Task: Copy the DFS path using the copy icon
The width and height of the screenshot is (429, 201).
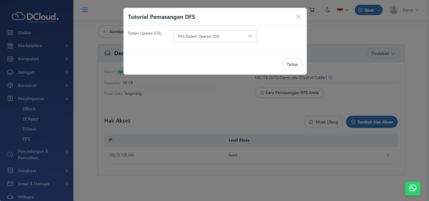Action: (331, 78)
